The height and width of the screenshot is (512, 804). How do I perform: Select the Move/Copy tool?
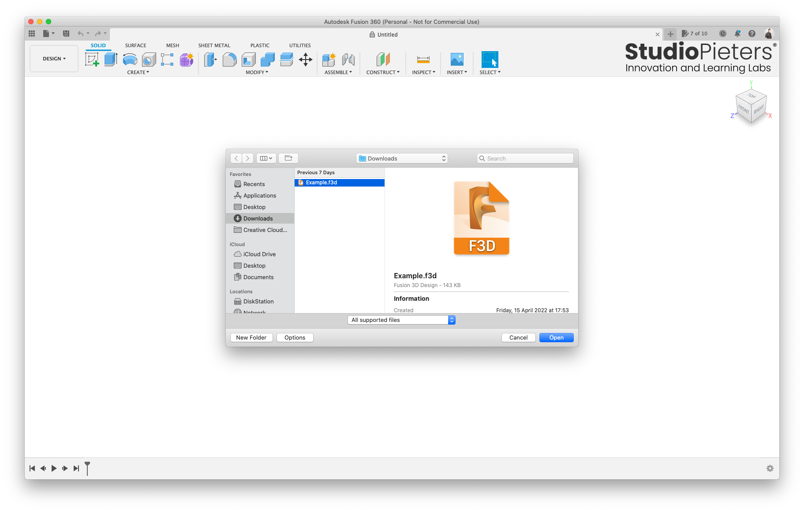point(306,60)
